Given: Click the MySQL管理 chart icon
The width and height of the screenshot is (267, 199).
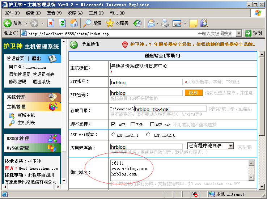Looking at the screenshot, I should 52,148.
